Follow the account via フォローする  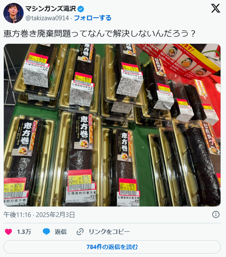[x=93, y=18]
